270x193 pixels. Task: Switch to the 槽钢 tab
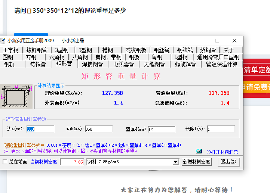pos(108,50)
